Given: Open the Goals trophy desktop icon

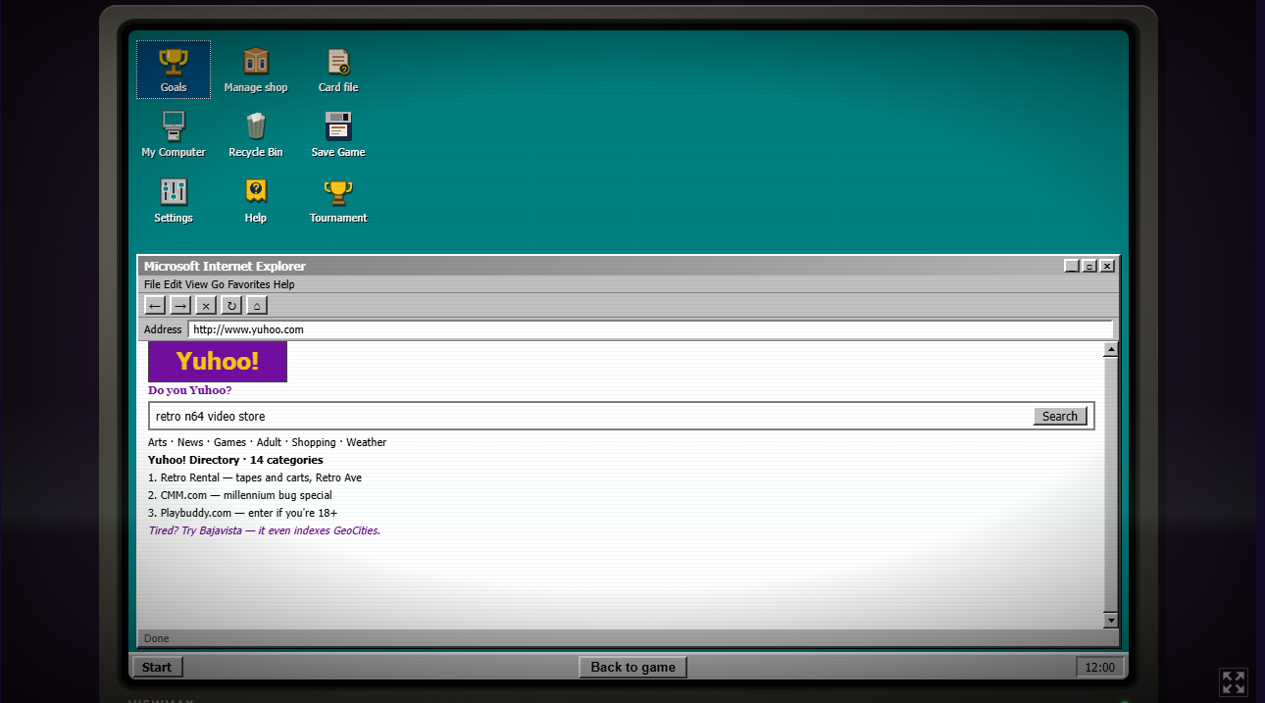Looking at the screenshot, I should pyautogui.click(x=174, y=70).
